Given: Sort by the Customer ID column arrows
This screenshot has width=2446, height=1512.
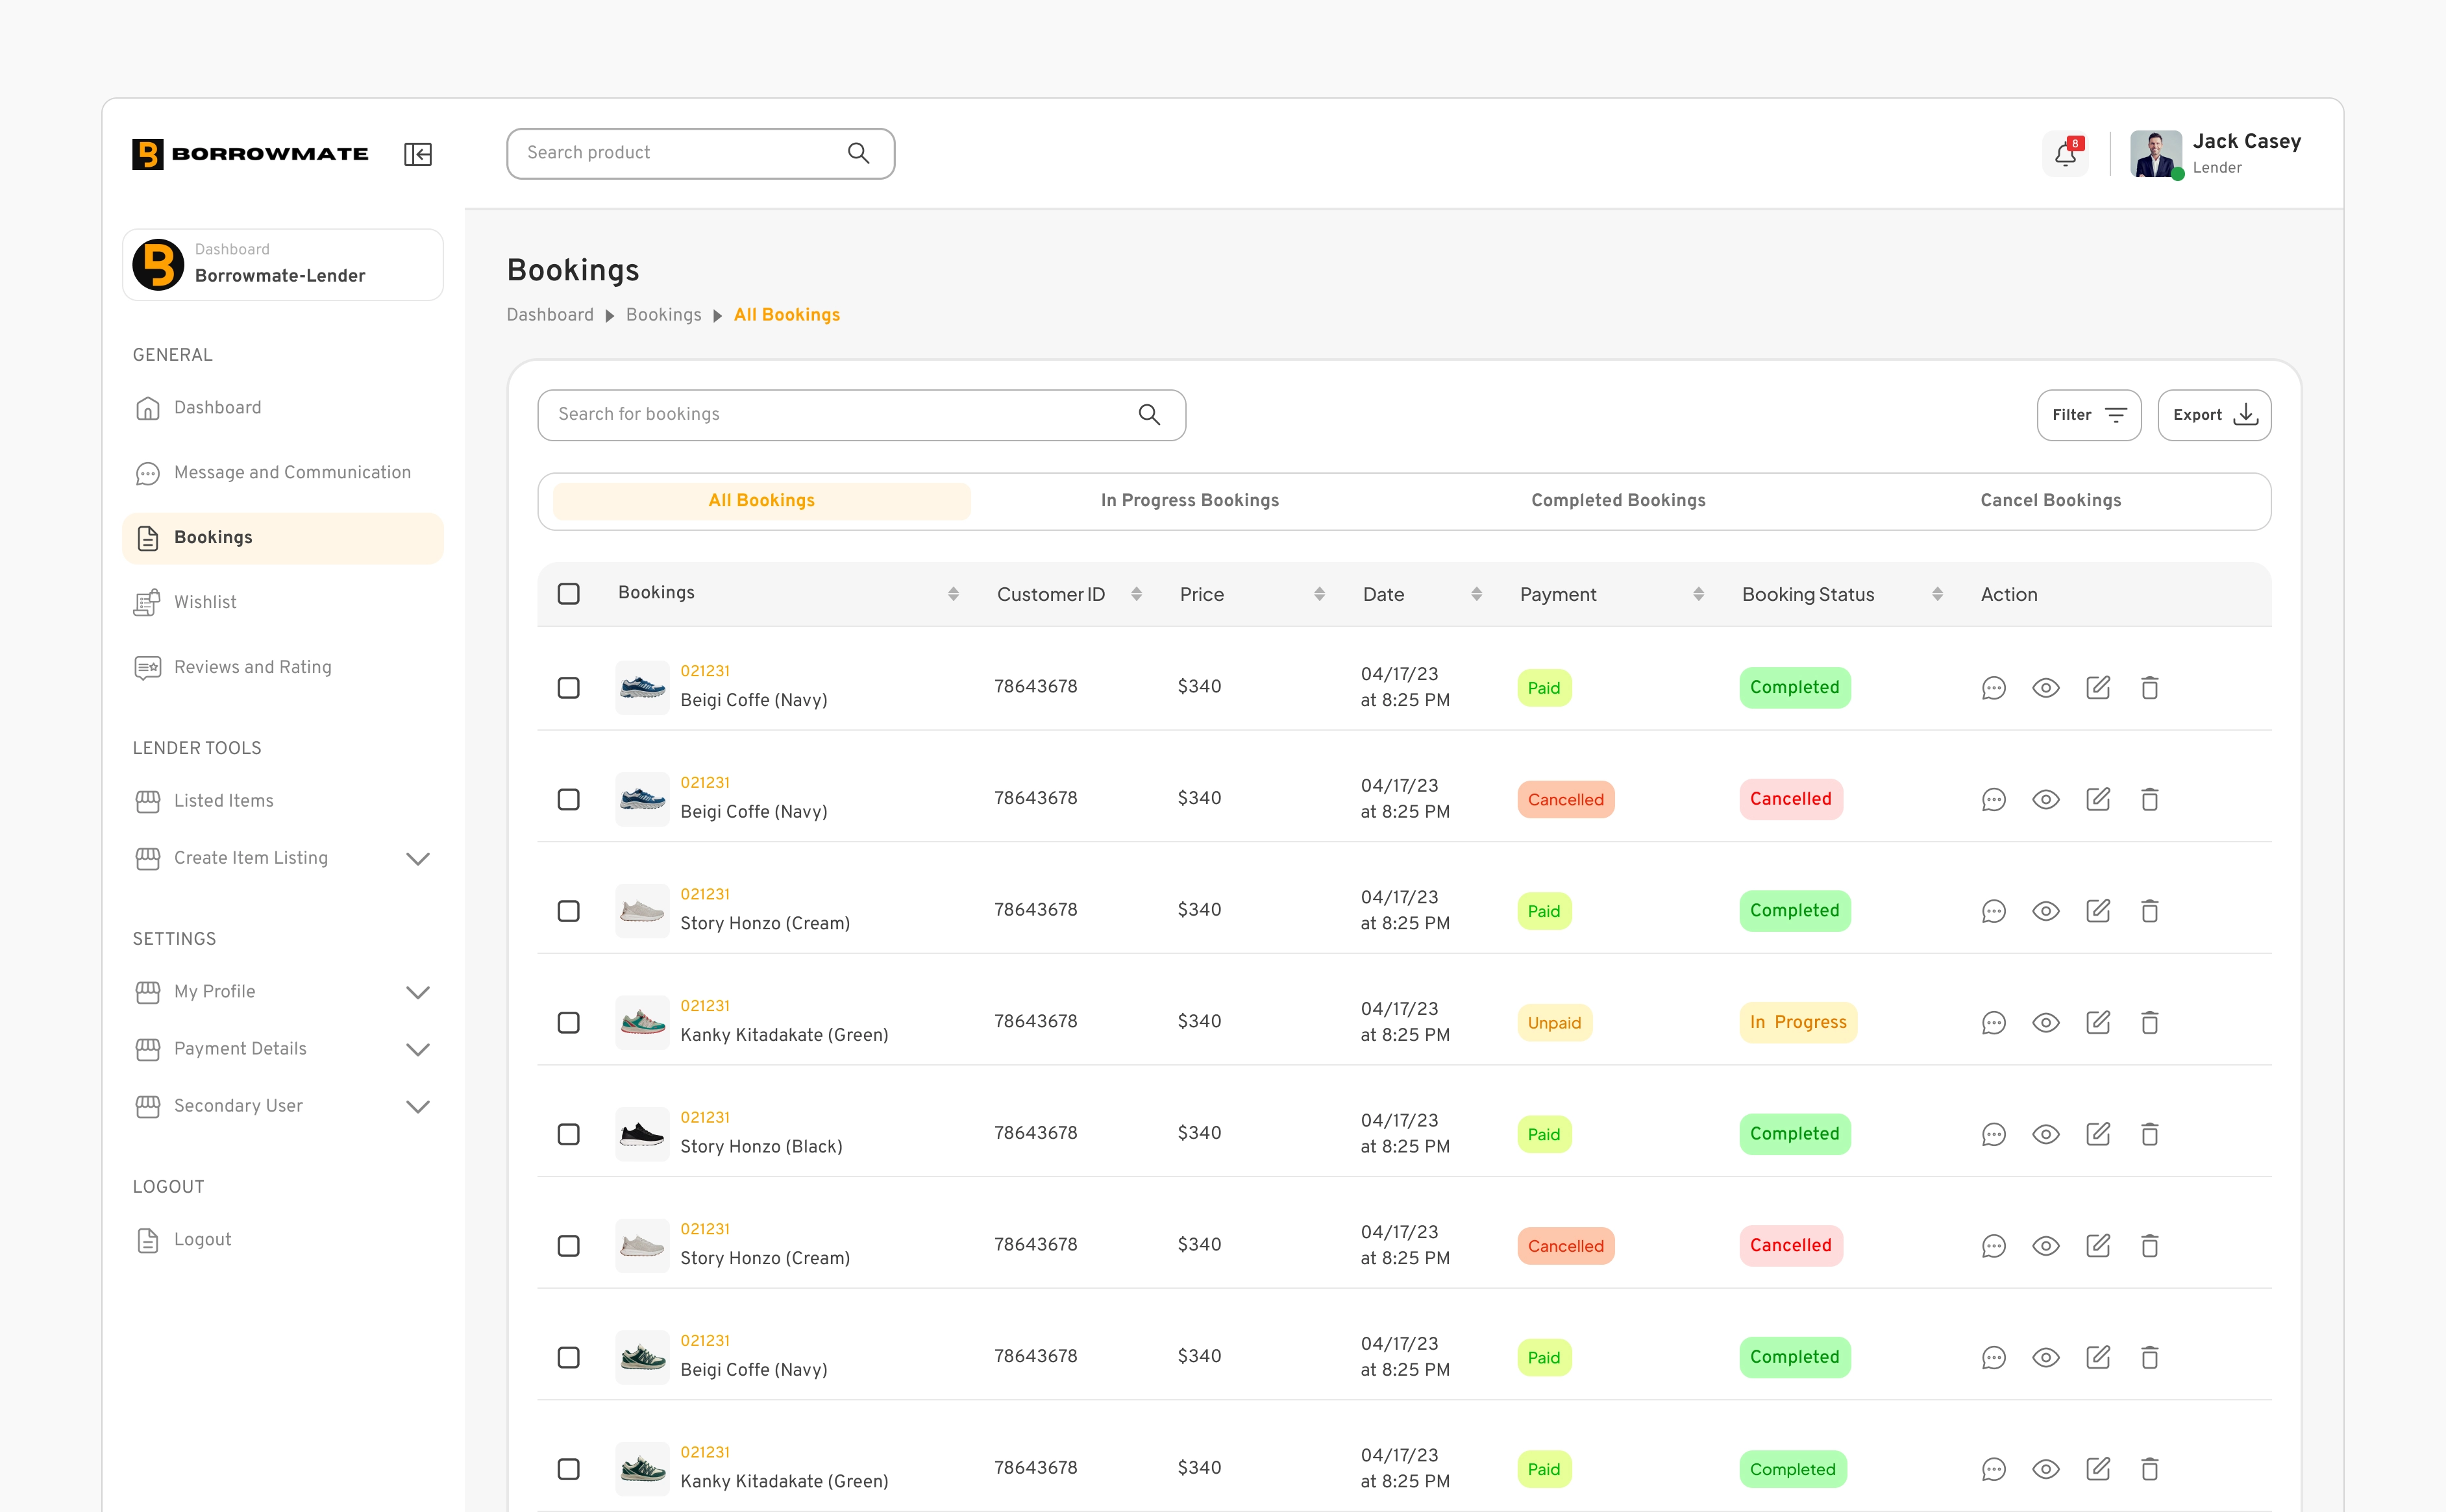Looking at the screenshot, I should point(1137,594).
